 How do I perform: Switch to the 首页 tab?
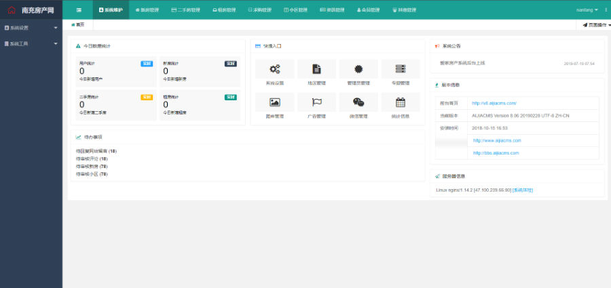[78, 24]
